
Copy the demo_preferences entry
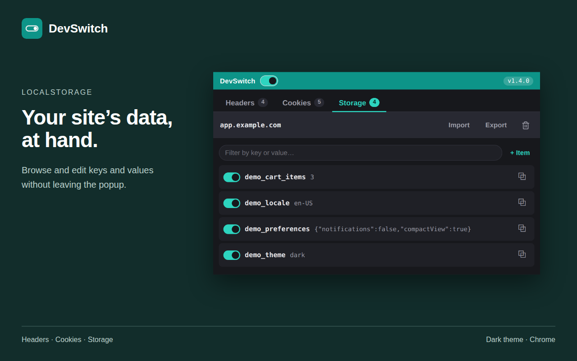tap(522, 228)
